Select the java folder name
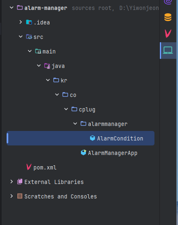The height and width of the screenshot is (225, 178). point(58,66)
